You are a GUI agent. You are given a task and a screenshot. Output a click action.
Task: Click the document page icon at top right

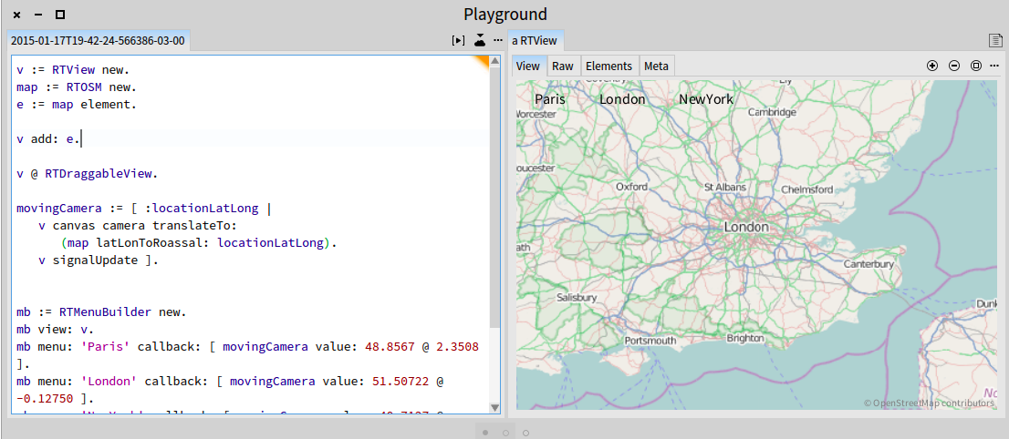click(x=995, y=41)
